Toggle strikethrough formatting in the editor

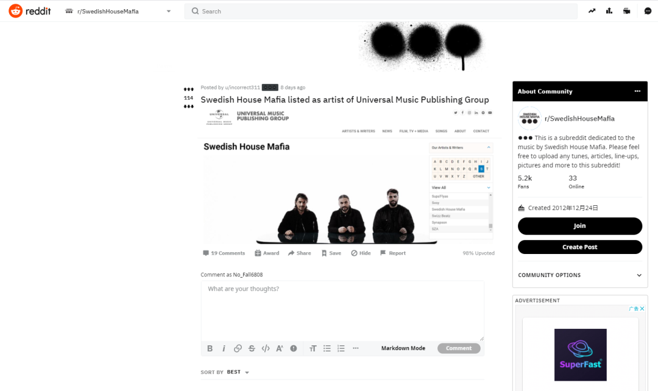tap(252, 348)
